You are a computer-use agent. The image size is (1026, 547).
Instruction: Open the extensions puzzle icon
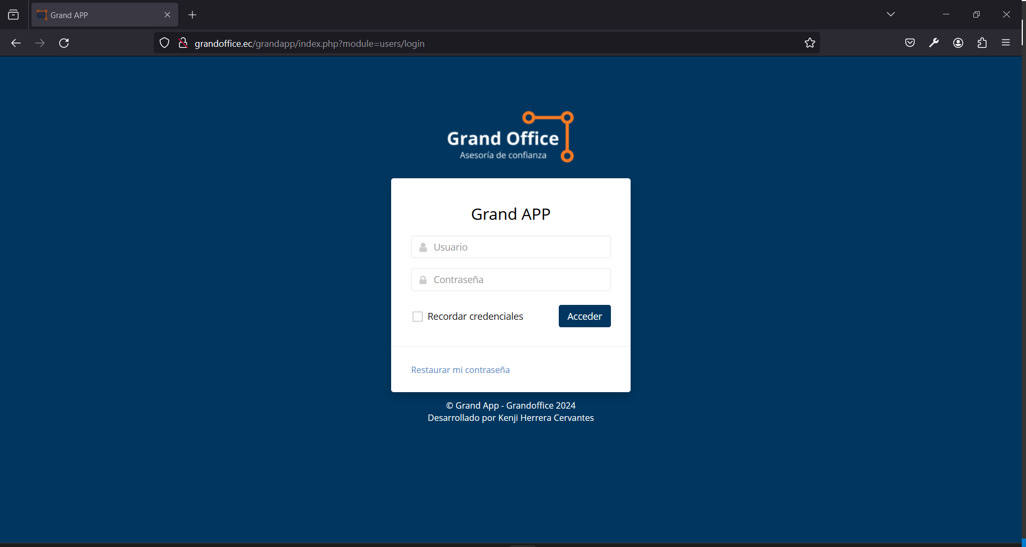coord(982,43)
